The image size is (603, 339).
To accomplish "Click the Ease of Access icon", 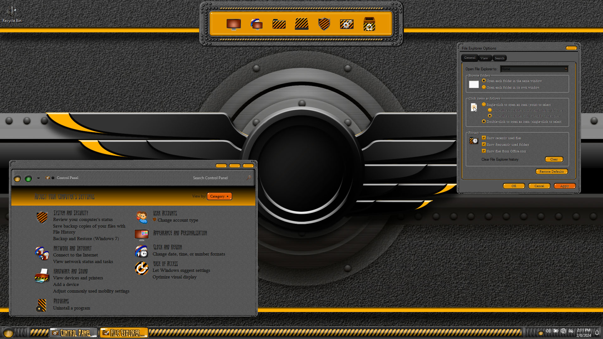I will click(142, 269).
